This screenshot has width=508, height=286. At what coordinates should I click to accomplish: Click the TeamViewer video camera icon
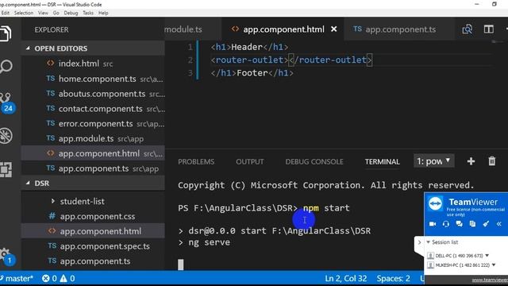tap(433, 224)
